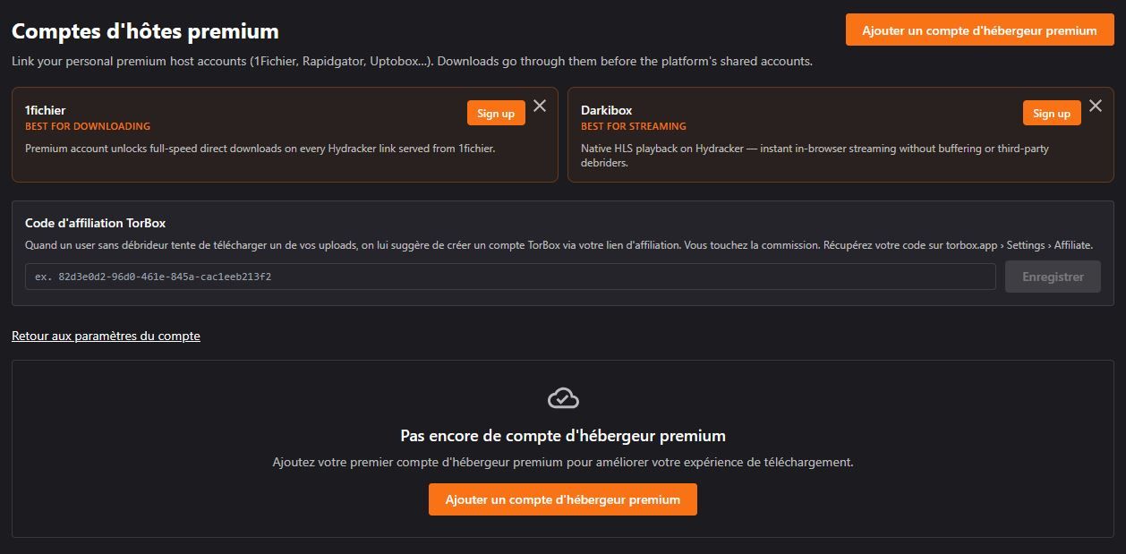
Task: Focus the TorBox affiliation code field
Action: (x=510, y=277)
